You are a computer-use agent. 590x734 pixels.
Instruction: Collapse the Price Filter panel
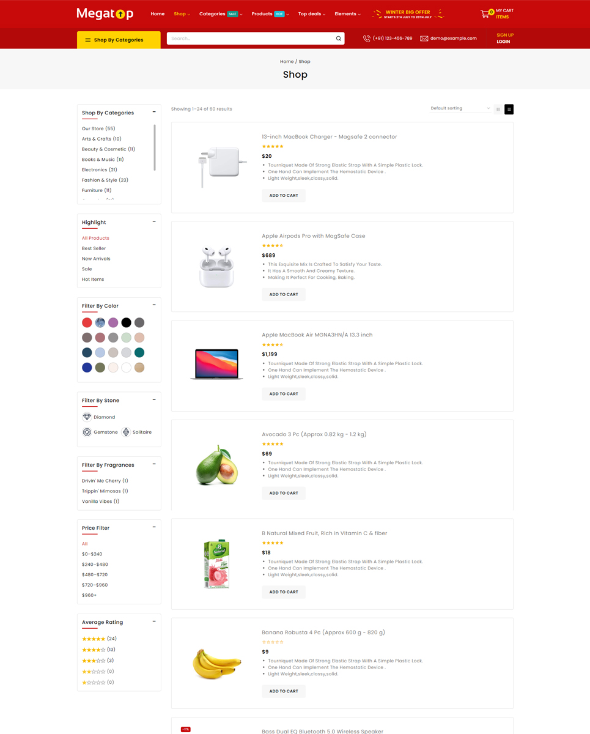pyautogui.click(x=154, y=527)
